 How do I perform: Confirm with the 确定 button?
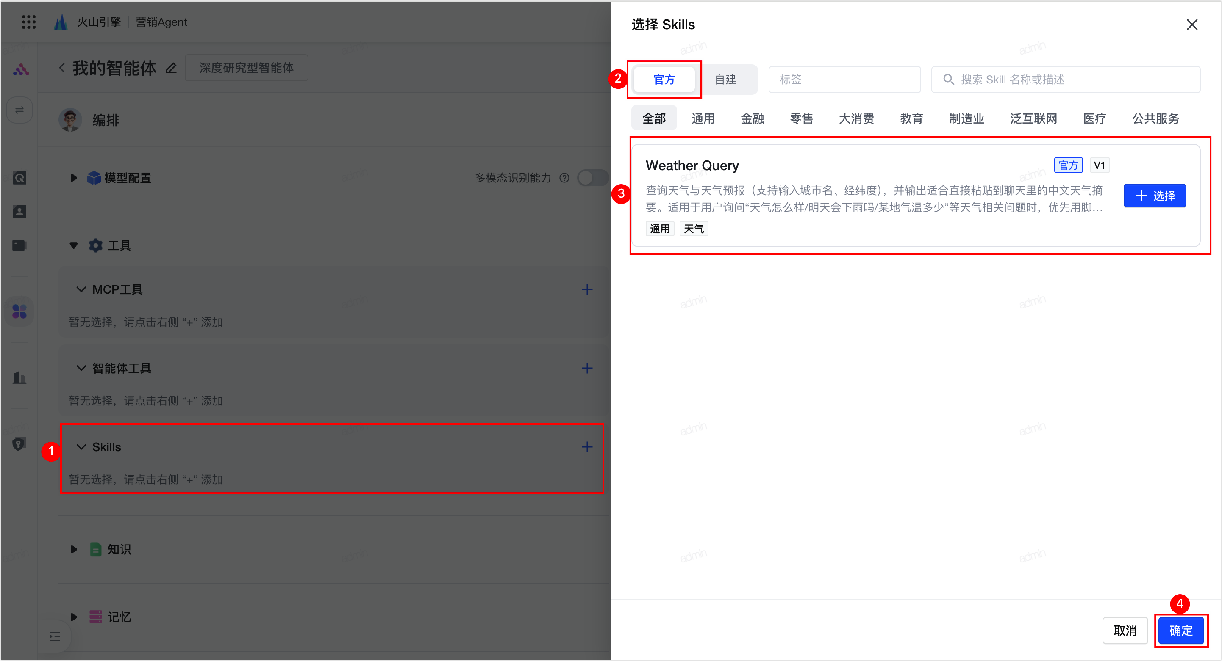(x=1180, y=630)
